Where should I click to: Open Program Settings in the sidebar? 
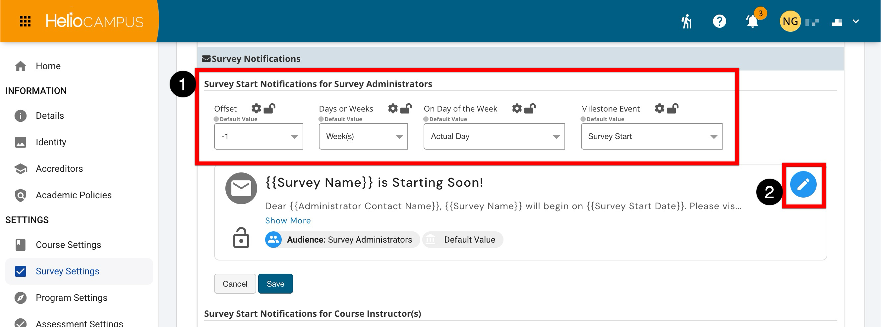click(x=79, y=298)
